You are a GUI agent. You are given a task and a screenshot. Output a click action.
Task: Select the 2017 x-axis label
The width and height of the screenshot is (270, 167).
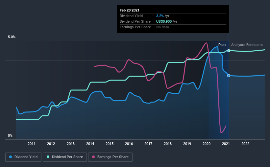pyautogui.click(x=148, y=144)
